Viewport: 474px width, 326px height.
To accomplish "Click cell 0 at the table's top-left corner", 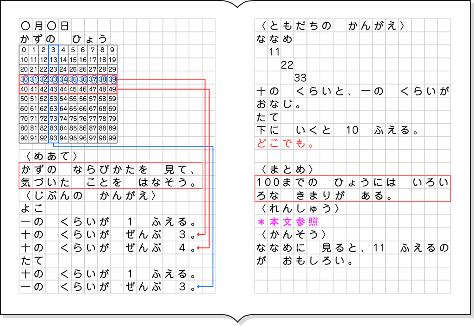I will click(24, 49).
